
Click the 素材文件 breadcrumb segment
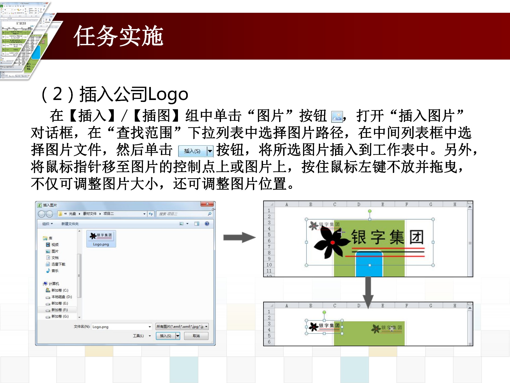pos(90,214)
